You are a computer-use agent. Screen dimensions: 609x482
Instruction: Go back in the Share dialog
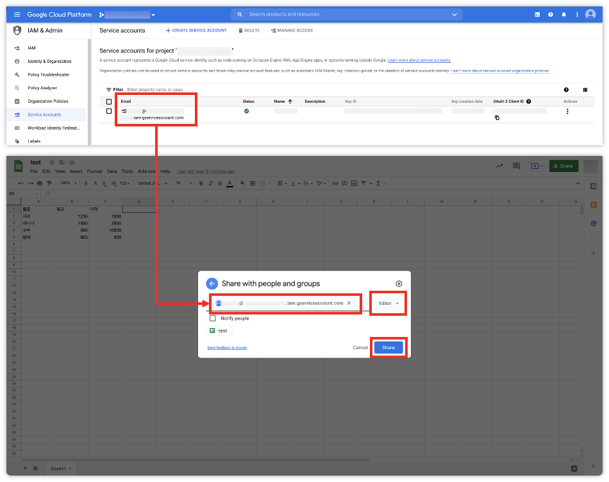pos(212,284)
